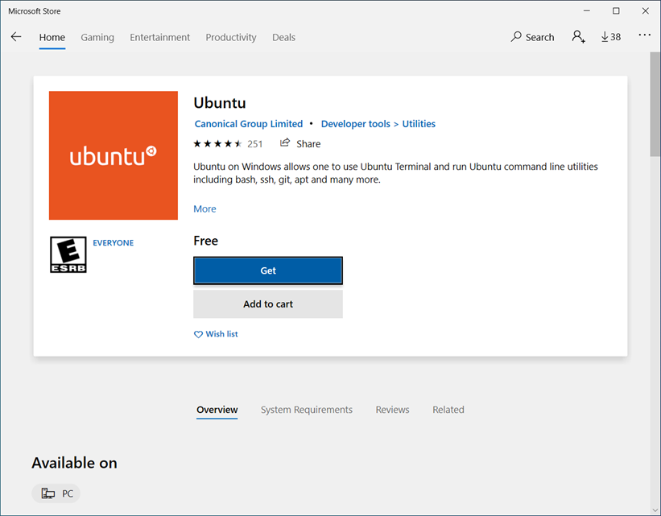Close the Microsoft Store window
This screenshot has height=516, width=661.
(646, 11)
